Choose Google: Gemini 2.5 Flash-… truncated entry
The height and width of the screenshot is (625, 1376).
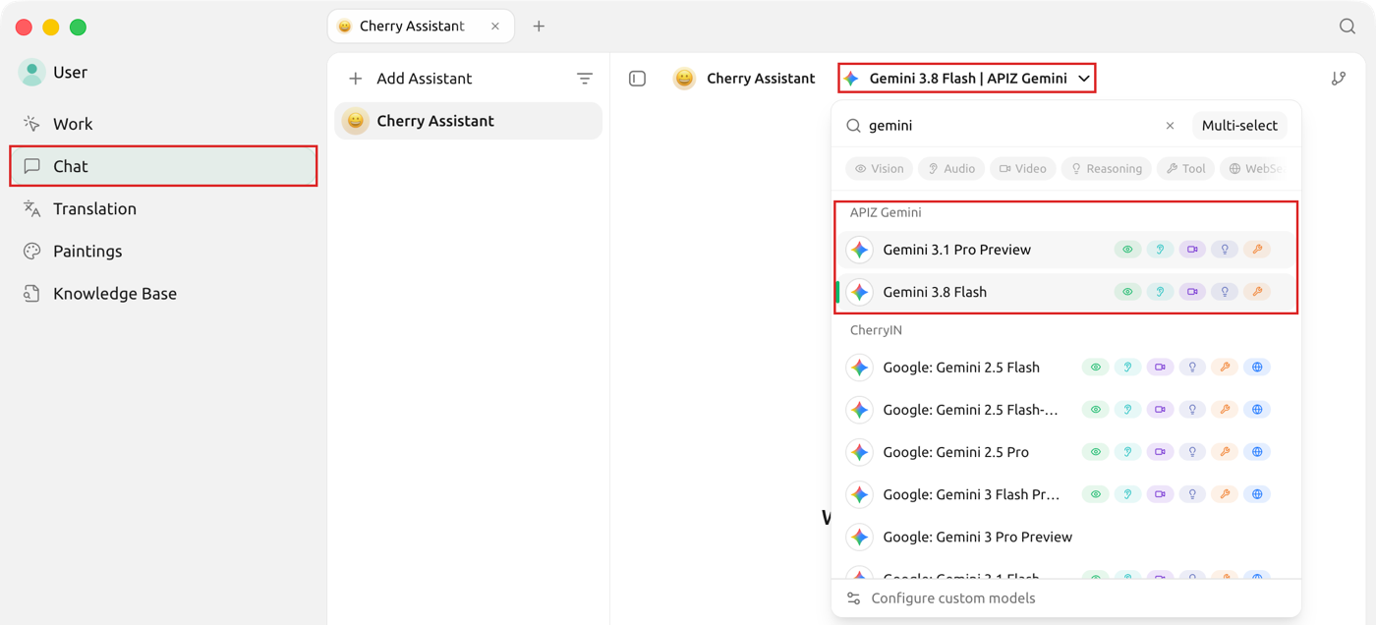click(1065, 410)
